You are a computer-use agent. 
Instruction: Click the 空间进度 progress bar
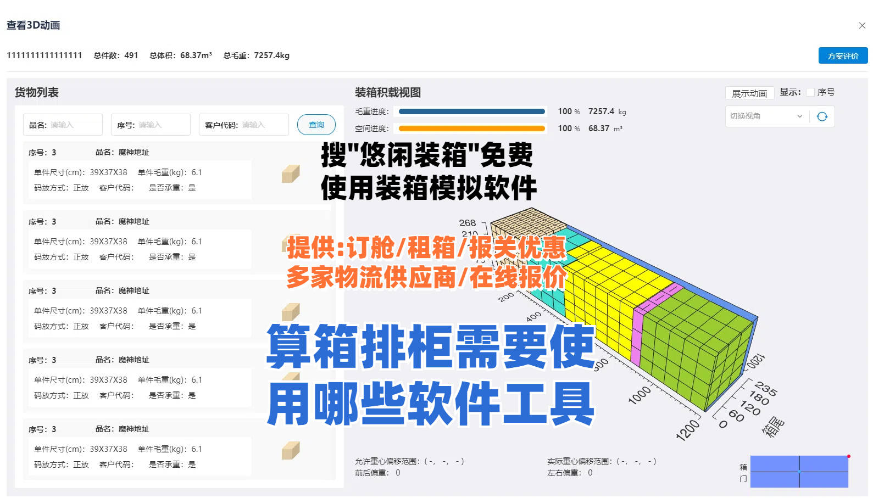[x=472, y=128]
